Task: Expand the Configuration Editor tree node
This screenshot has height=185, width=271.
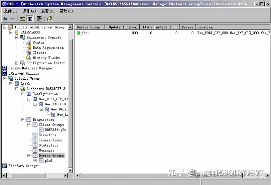Action: pos(17,63)
